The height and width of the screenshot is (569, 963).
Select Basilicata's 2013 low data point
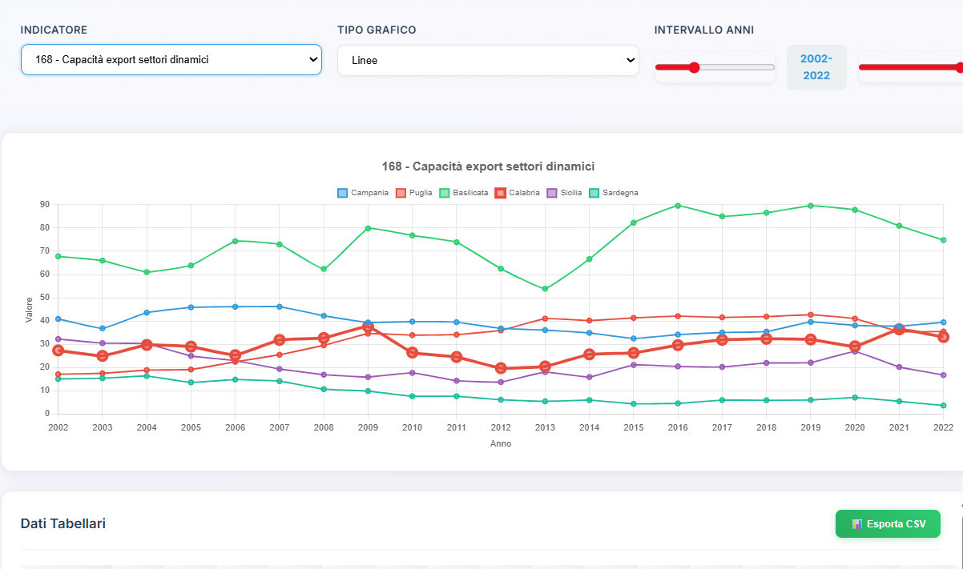click(545, 289)
